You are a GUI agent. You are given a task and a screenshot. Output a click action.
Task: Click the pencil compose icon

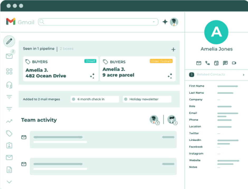tap(9, 41)
